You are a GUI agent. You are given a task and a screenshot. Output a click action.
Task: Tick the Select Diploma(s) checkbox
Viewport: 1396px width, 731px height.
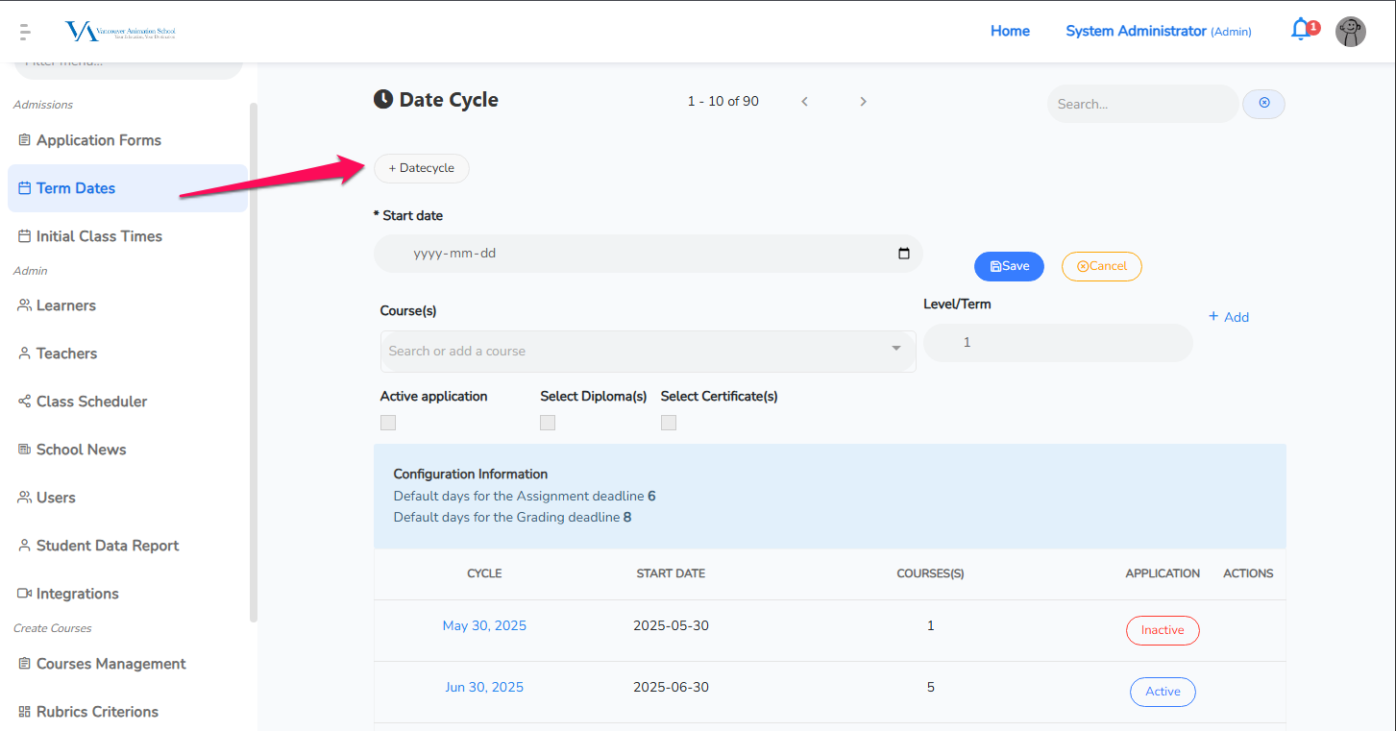[548, 423]
